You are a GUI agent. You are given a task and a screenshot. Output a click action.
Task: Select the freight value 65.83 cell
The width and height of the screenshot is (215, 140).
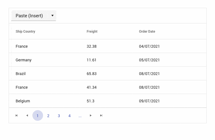click(92, 74)
